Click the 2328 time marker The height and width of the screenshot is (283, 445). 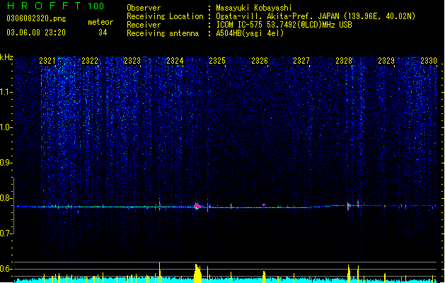(344, 61)
